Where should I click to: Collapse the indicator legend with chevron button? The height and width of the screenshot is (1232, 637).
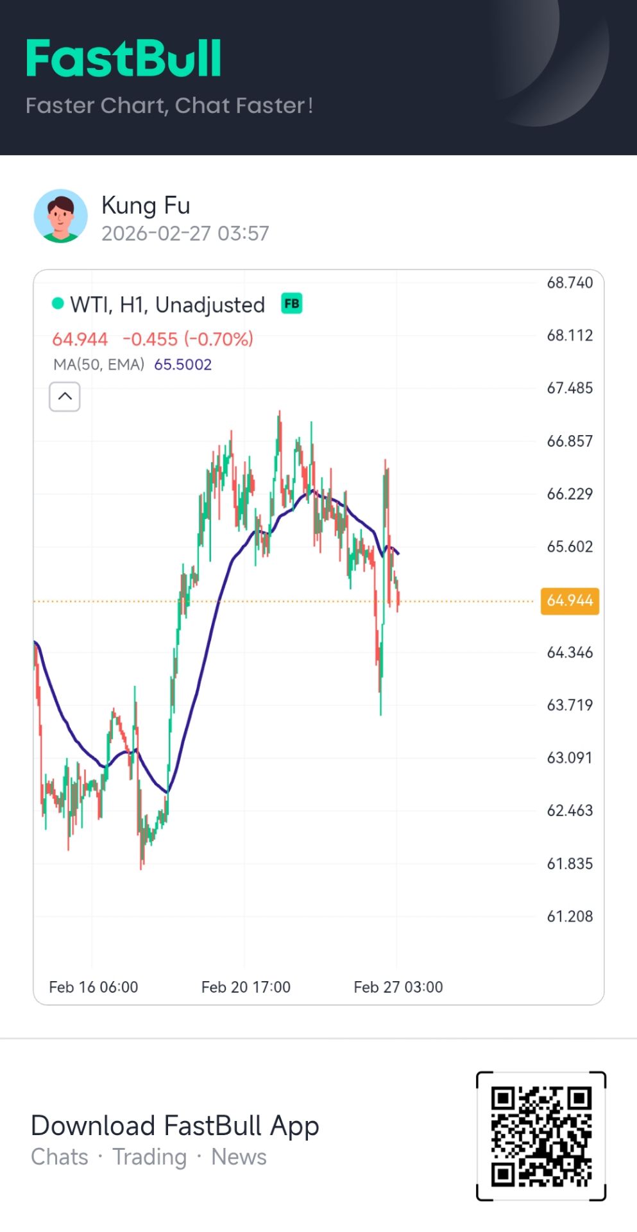tap(65, 397)
